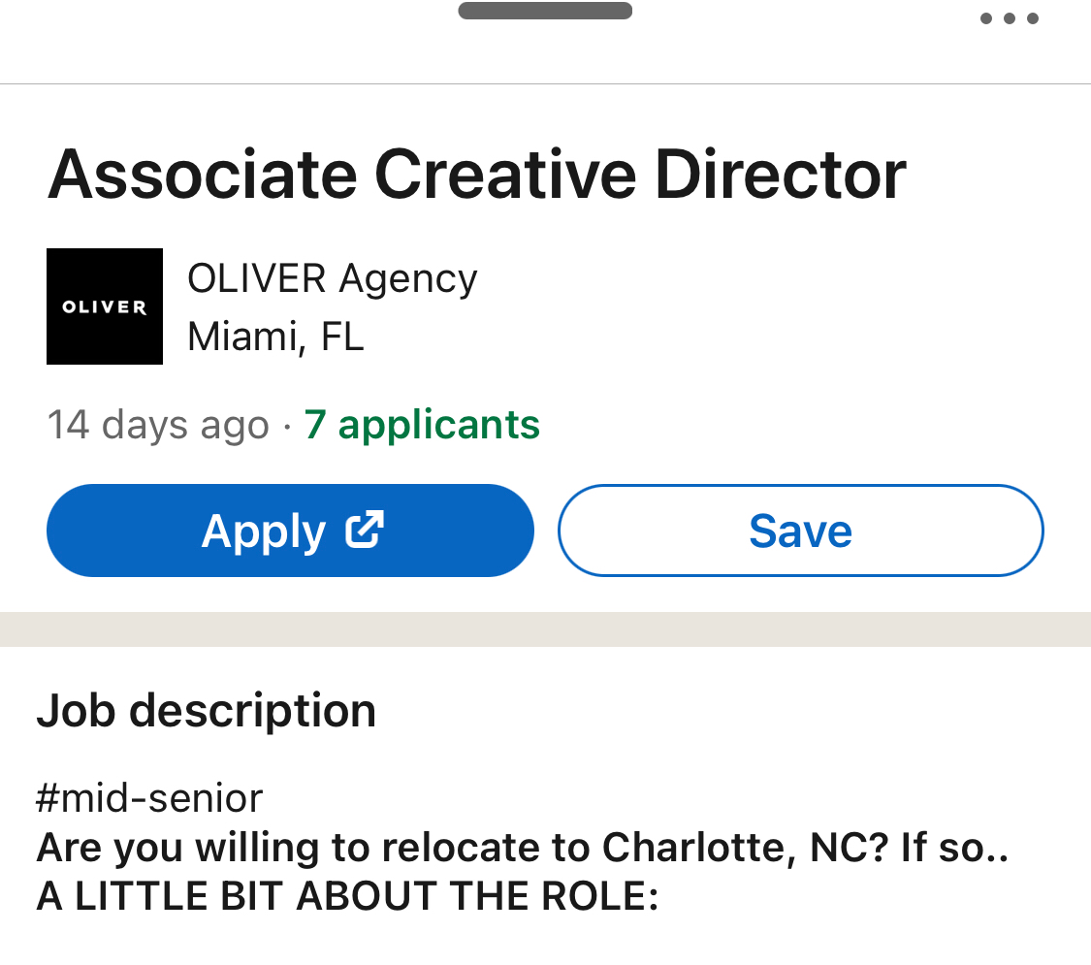Click the OLIVER company logo

(105, 306)
